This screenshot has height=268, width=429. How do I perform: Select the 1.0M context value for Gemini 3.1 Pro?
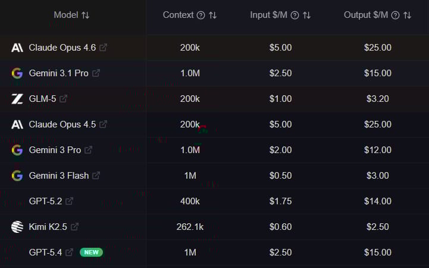tap(190, 73)
